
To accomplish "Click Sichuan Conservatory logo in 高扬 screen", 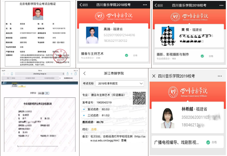I will pyautogui.click(x=113, y=16).
